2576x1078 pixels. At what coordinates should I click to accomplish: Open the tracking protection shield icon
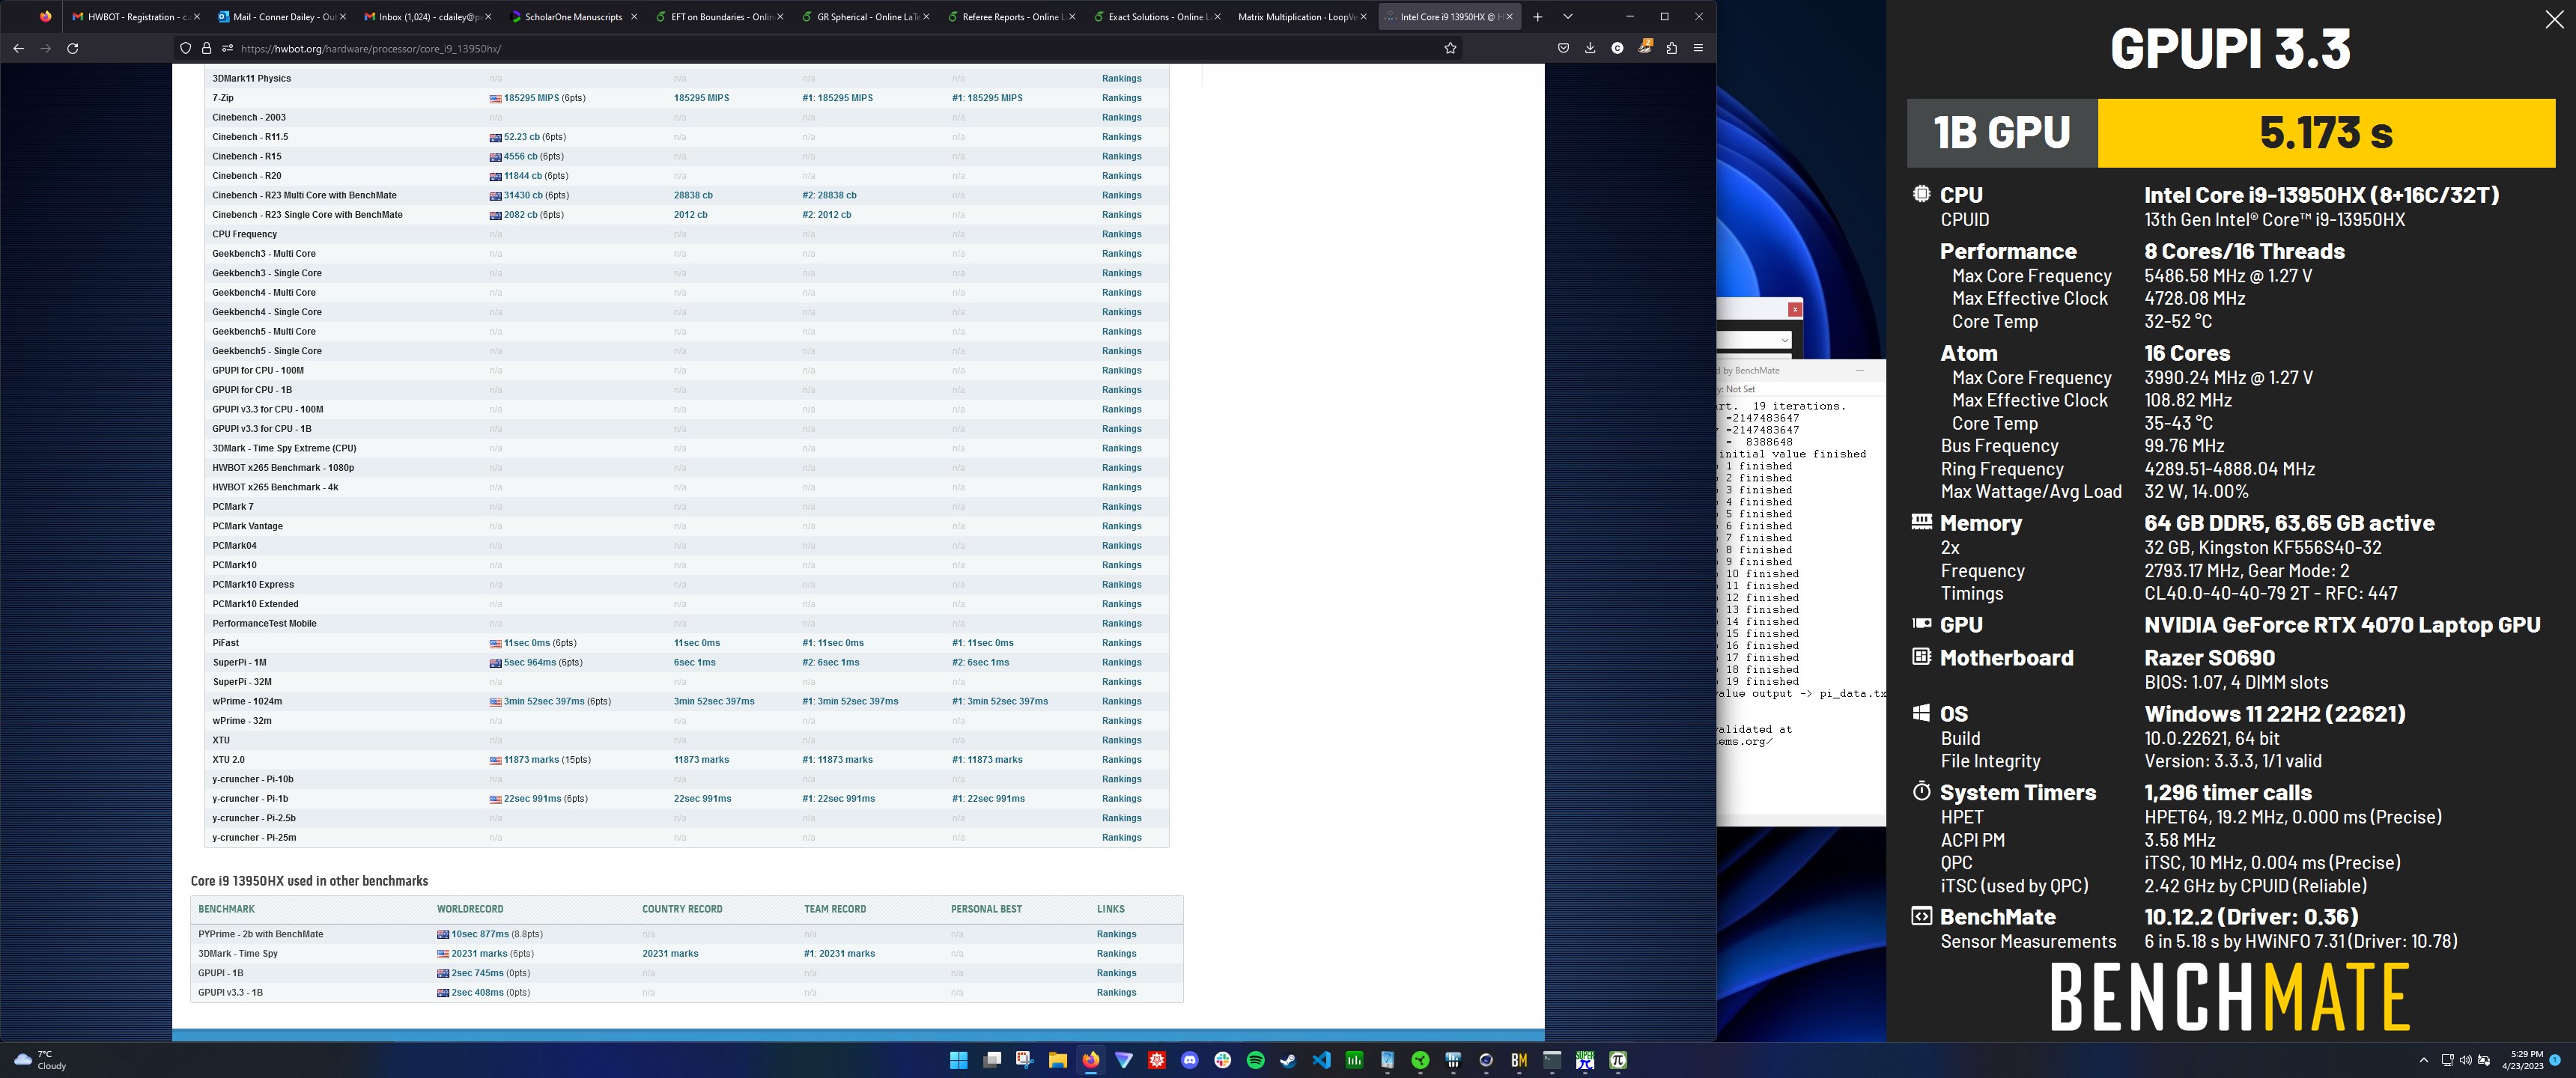point(185,48)
